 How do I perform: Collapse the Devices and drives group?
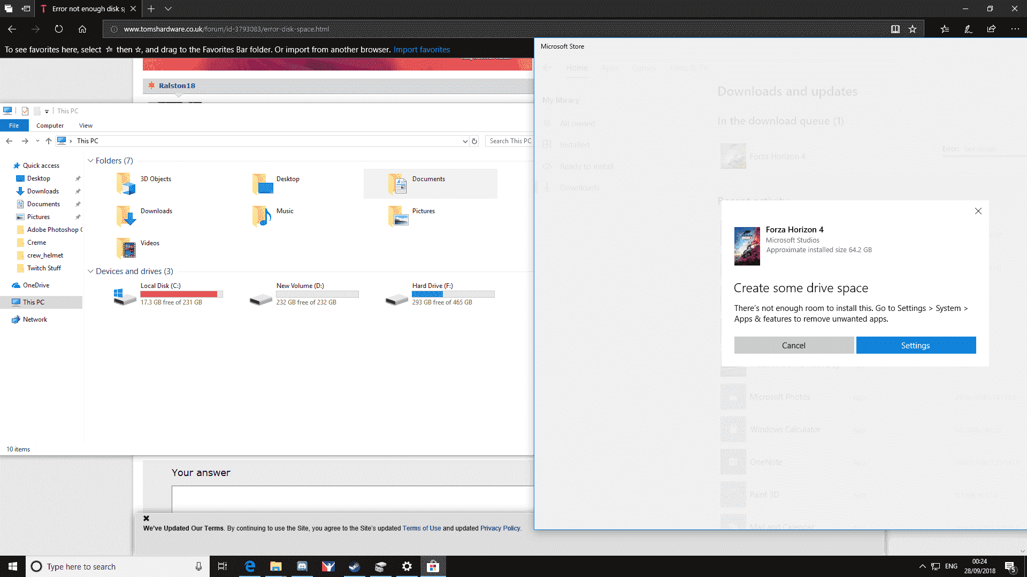90,271
